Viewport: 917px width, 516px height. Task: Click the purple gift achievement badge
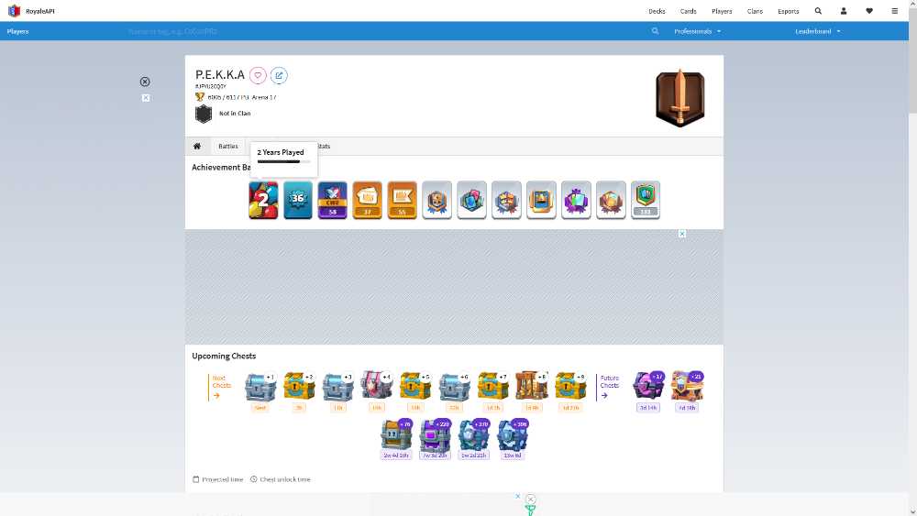point(576,200)
